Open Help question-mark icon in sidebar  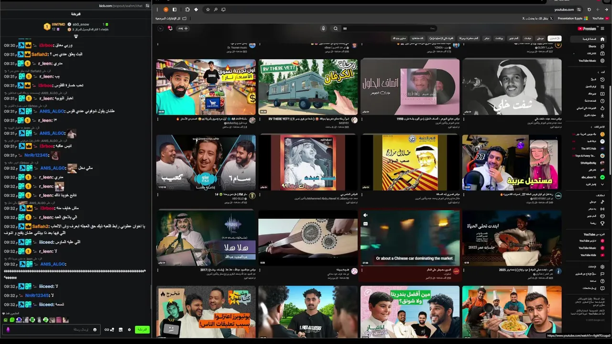602,281
